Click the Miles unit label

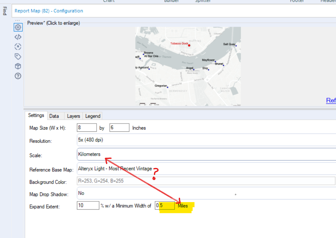tap(183, 206)
